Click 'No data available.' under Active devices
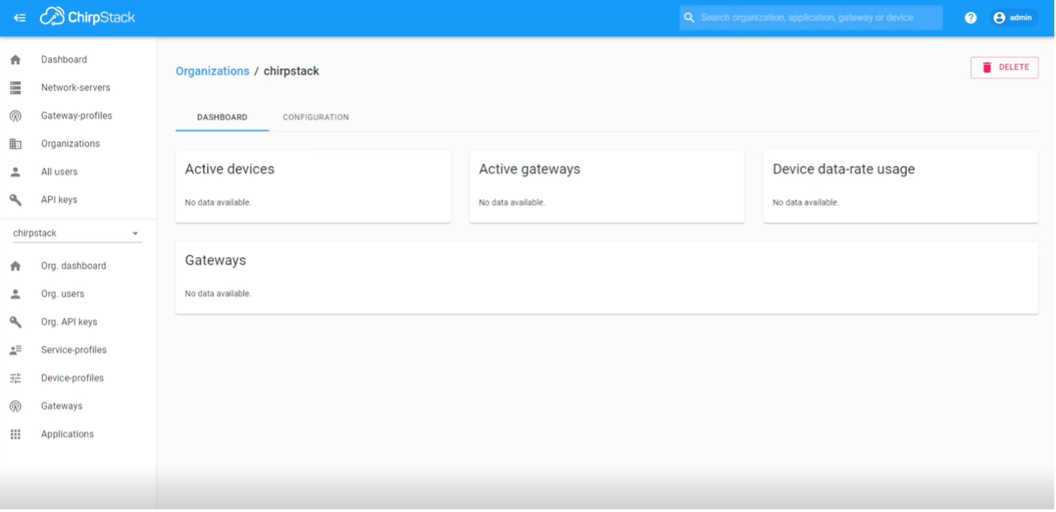The image size is (1056, 512). [218, 203]
